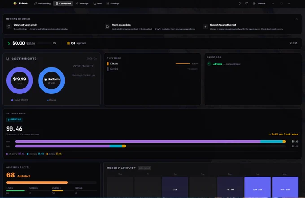Click the orange Claude usage bar
The height and width of the screenshot is (198, 305).
click(x=183, y=63)
